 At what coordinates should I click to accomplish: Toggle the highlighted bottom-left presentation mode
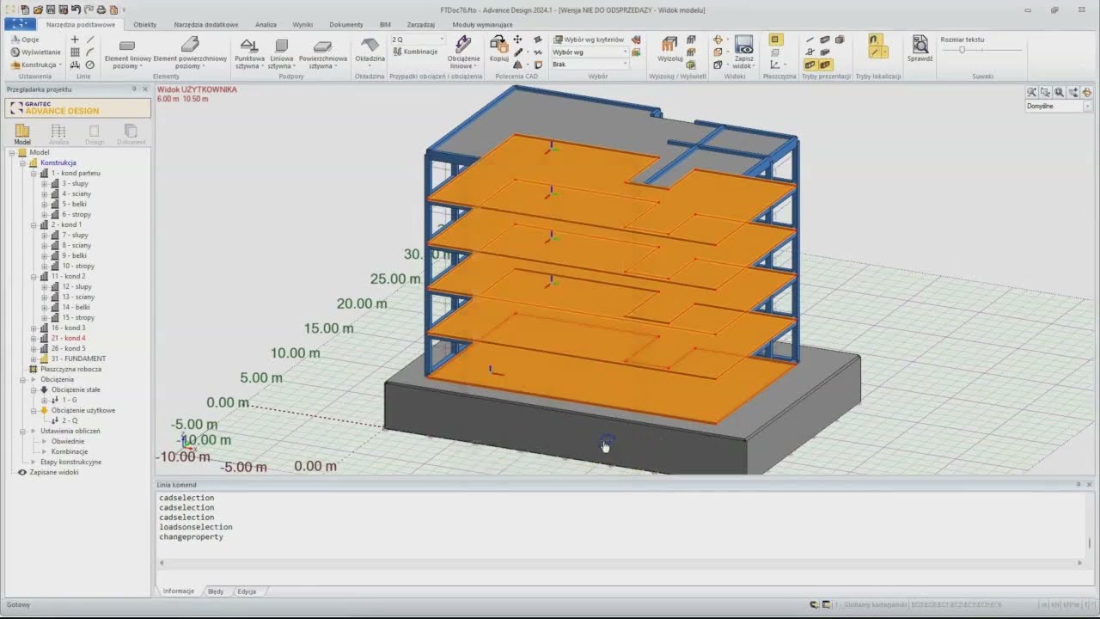point(810,64)
